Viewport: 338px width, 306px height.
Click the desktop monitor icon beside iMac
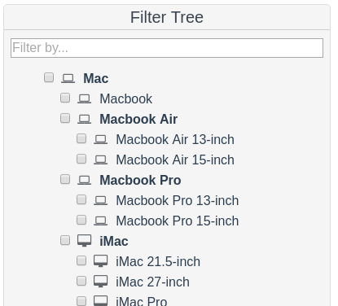[84, 241]
